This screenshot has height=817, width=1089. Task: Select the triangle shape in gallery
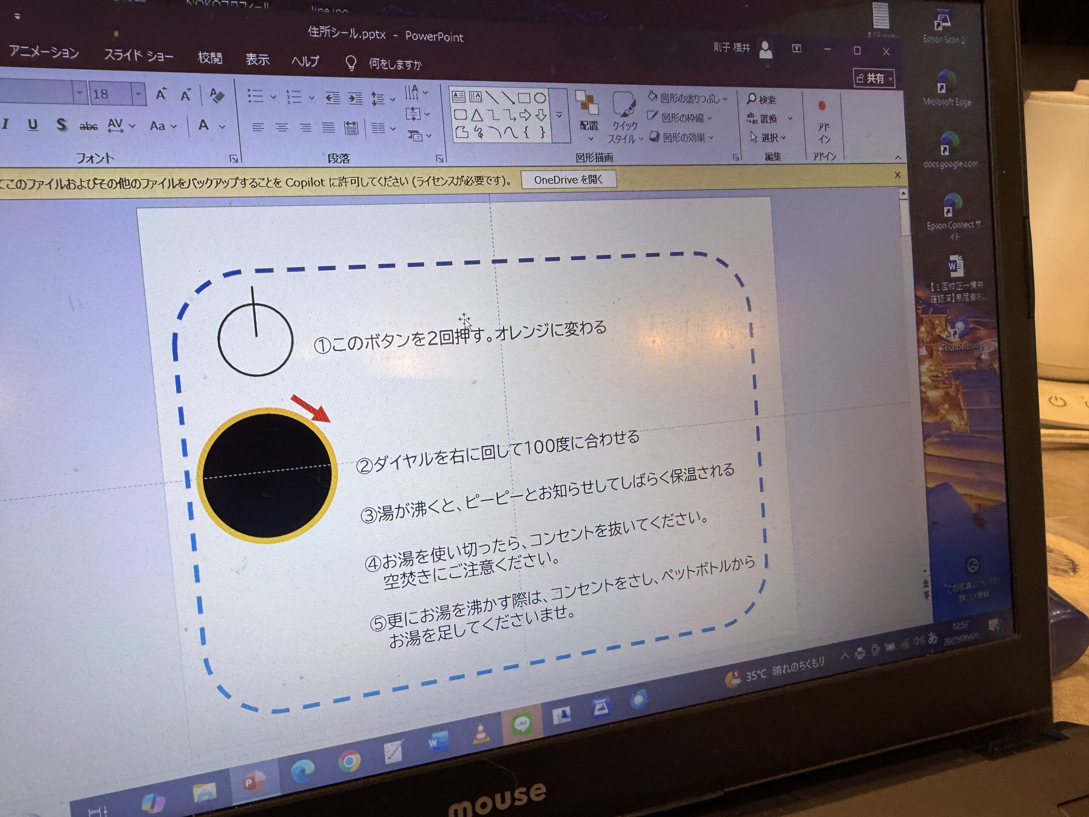coord(476,115)
